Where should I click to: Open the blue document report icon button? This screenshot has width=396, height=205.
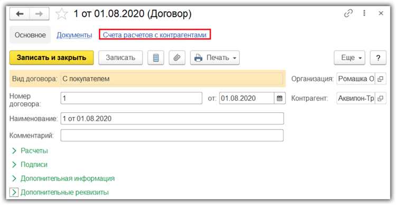coord(156,58)
